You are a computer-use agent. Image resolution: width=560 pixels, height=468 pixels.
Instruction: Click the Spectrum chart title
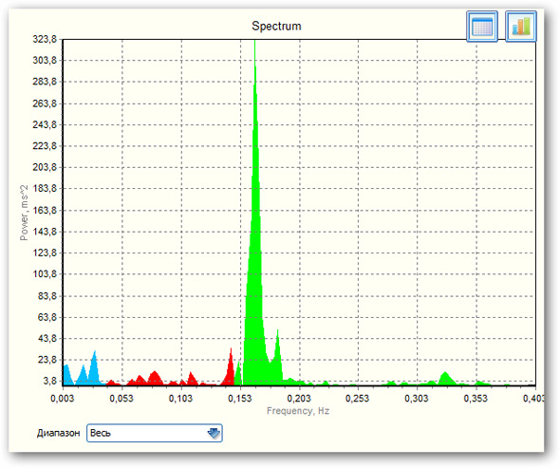[x=276, y=26]
